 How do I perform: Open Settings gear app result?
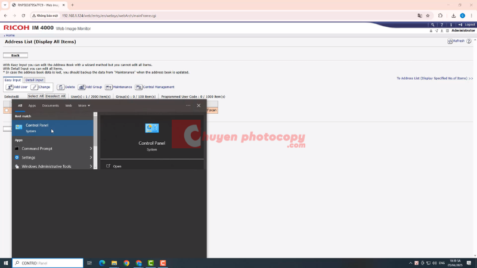click(52, 157)
